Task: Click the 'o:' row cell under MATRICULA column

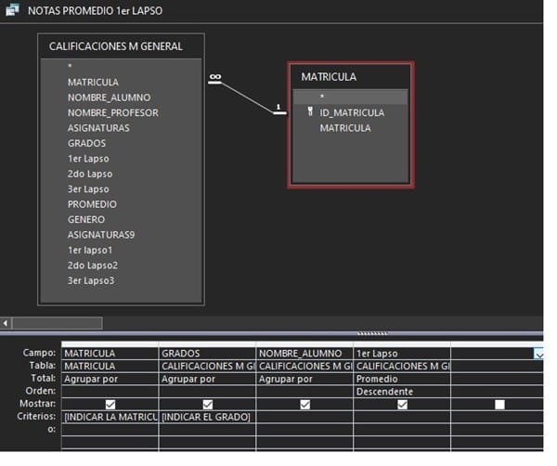Action: 110,430
